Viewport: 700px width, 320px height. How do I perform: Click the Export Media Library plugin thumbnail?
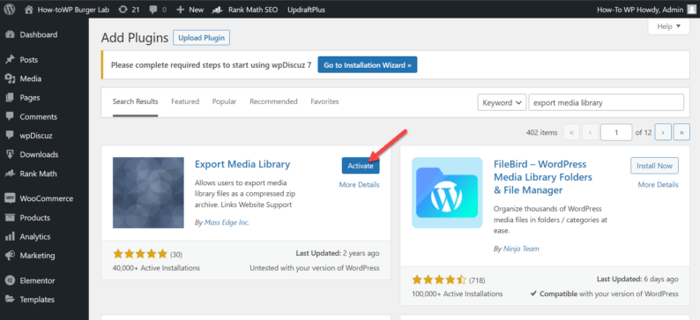point(148,192)
